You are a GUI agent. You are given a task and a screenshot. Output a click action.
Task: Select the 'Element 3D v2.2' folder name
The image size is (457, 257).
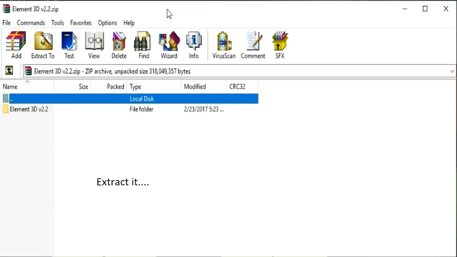pyautogui.click(x=29, y=109)
